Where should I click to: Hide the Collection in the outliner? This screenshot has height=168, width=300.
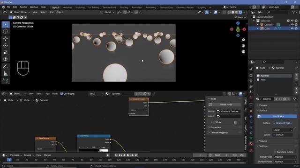292,21
